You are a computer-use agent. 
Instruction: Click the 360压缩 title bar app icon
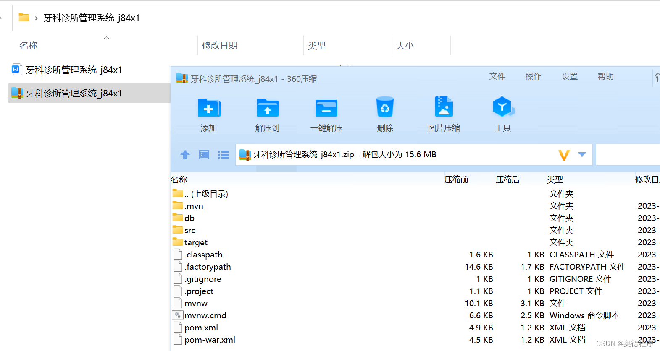tap(182, 78)
